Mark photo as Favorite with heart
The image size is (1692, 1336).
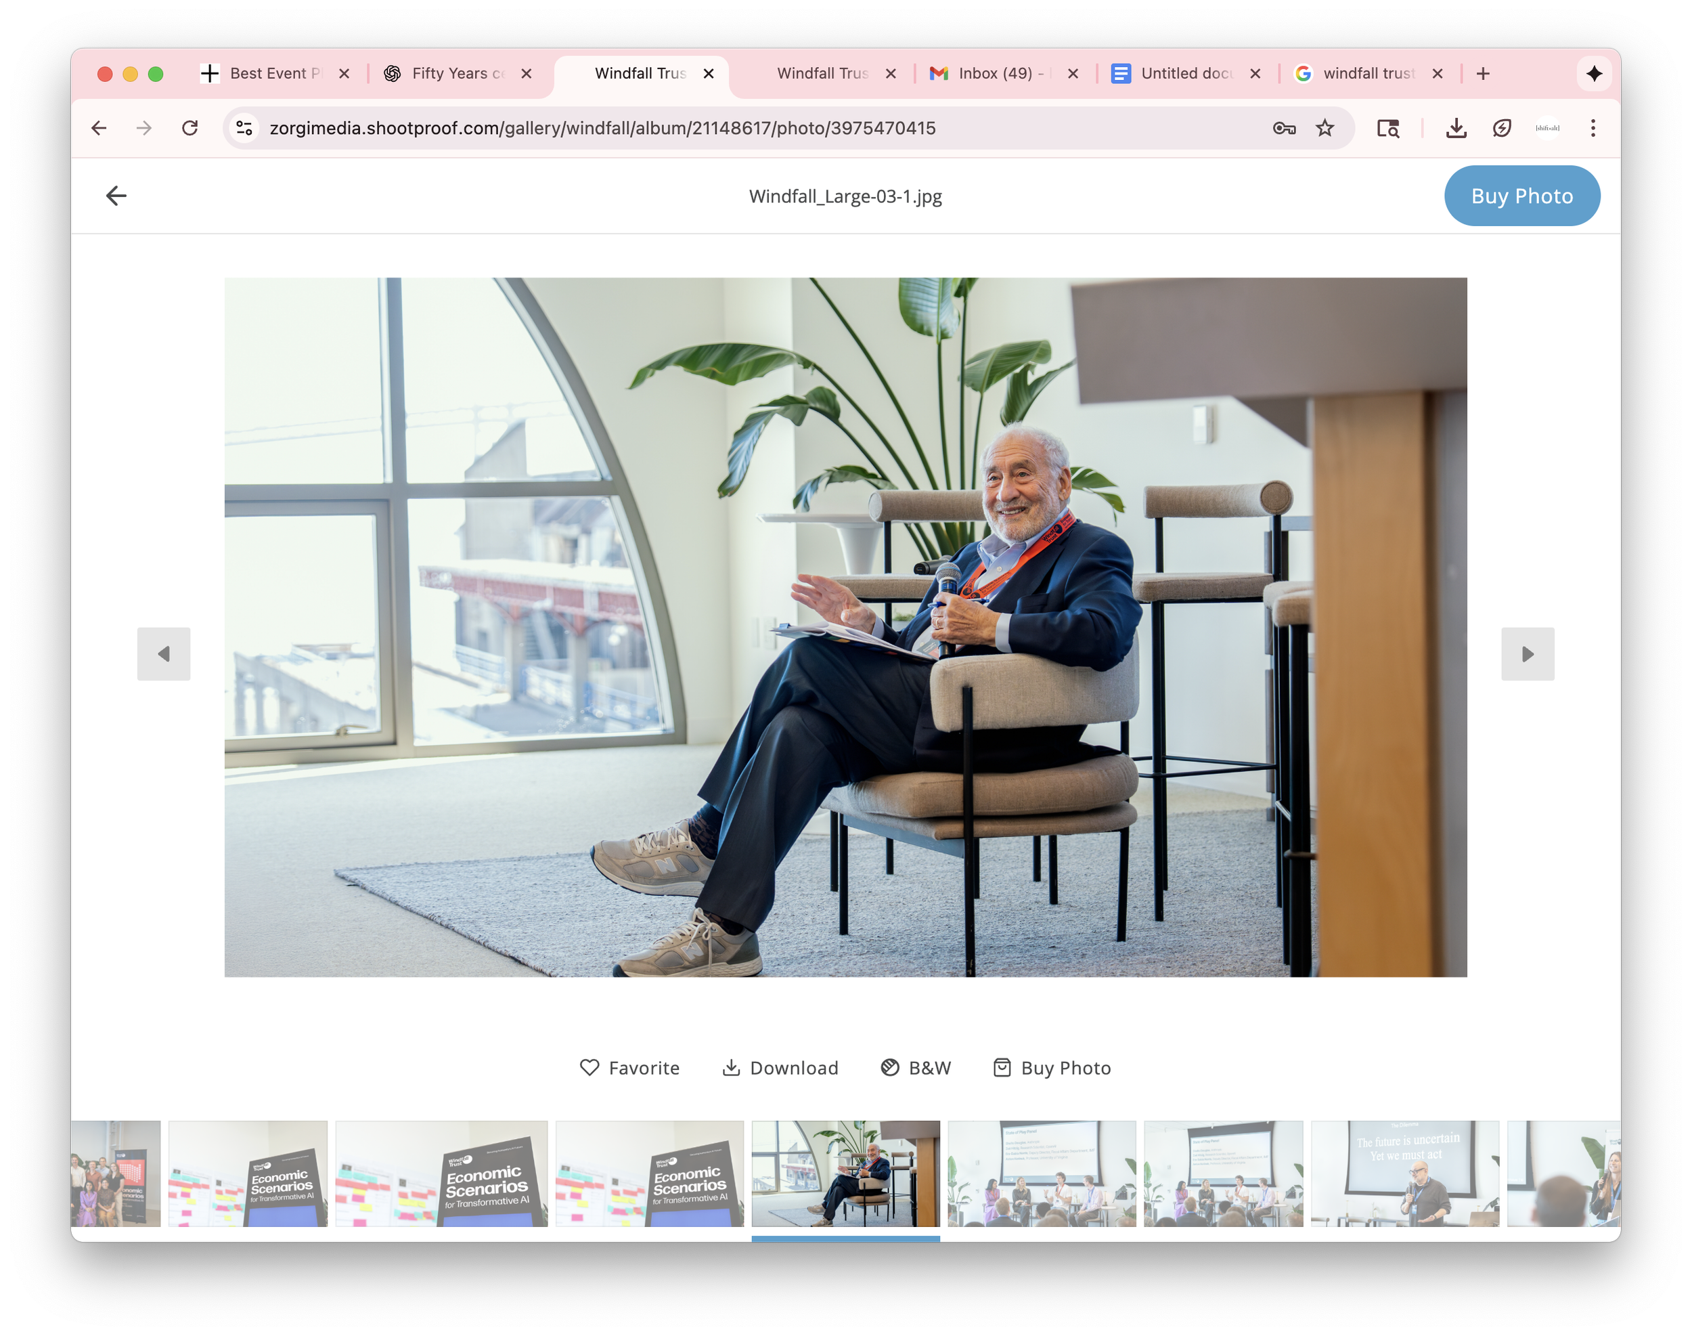point(629,1068)
